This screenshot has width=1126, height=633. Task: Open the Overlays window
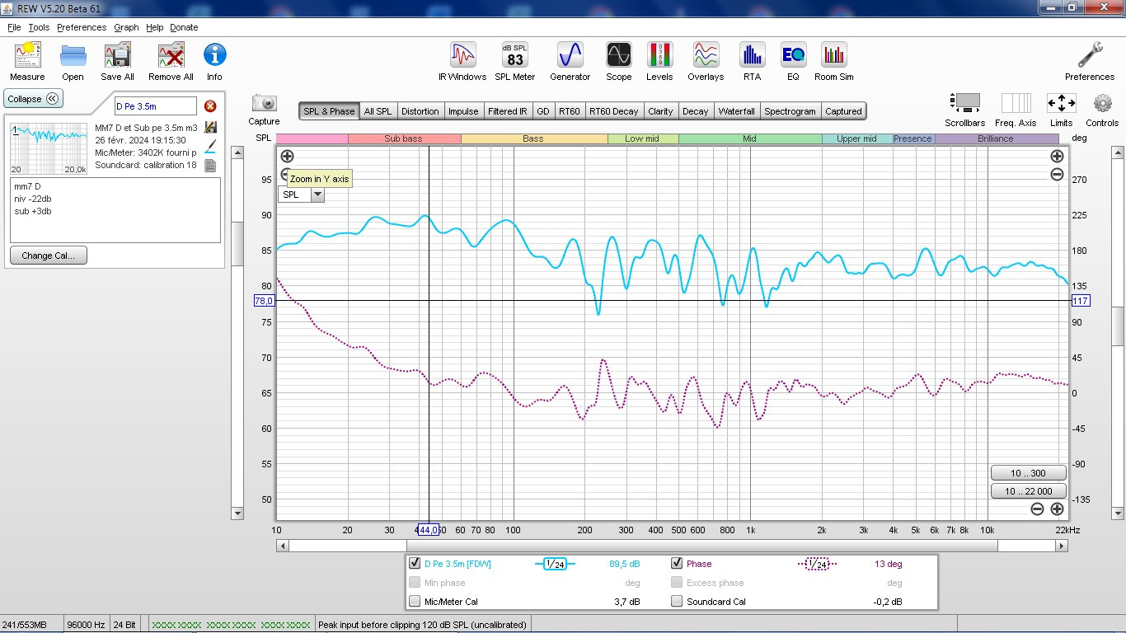pyautogui.click(x=706, y=62)
